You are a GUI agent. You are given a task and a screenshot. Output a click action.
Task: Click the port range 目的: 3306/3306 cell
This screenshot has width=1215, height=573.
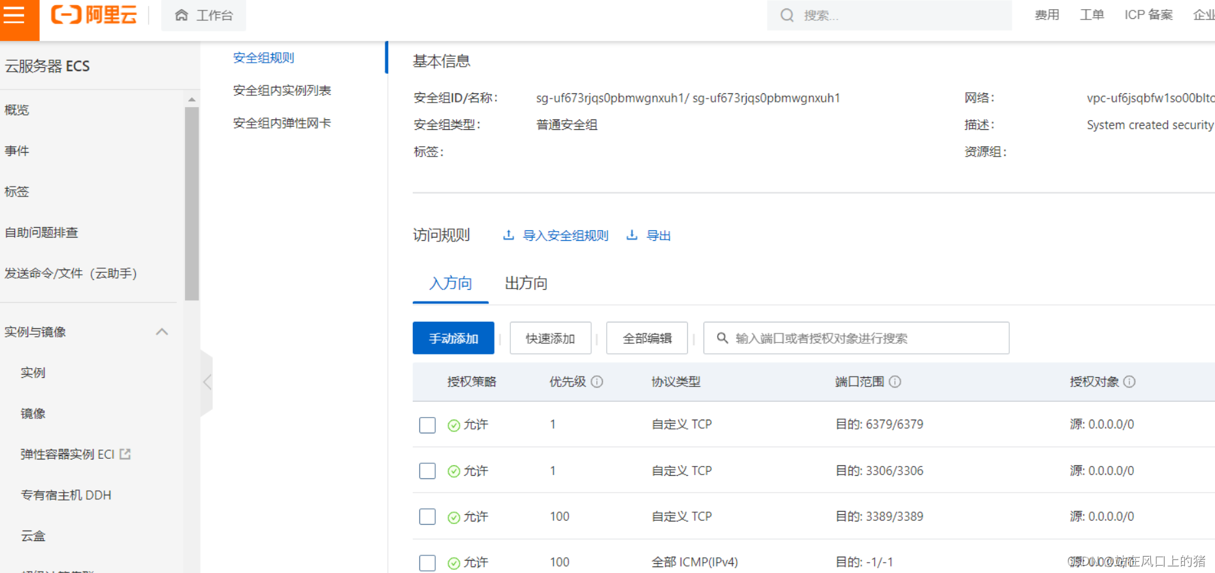tap(879, 471)
